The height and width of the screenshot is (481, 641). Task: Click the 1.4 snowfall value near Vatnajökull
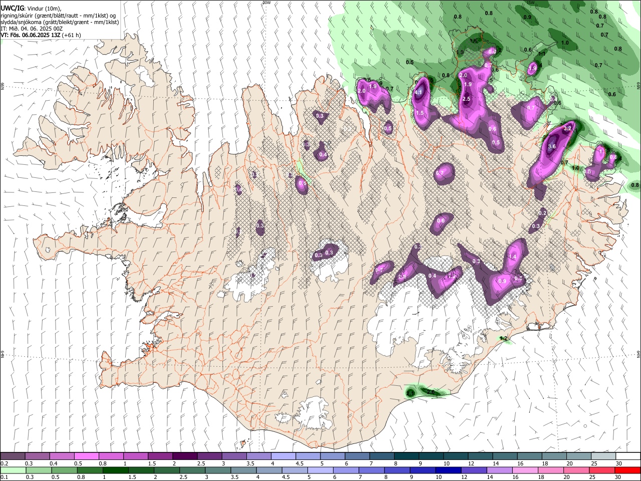coord(512,257)
